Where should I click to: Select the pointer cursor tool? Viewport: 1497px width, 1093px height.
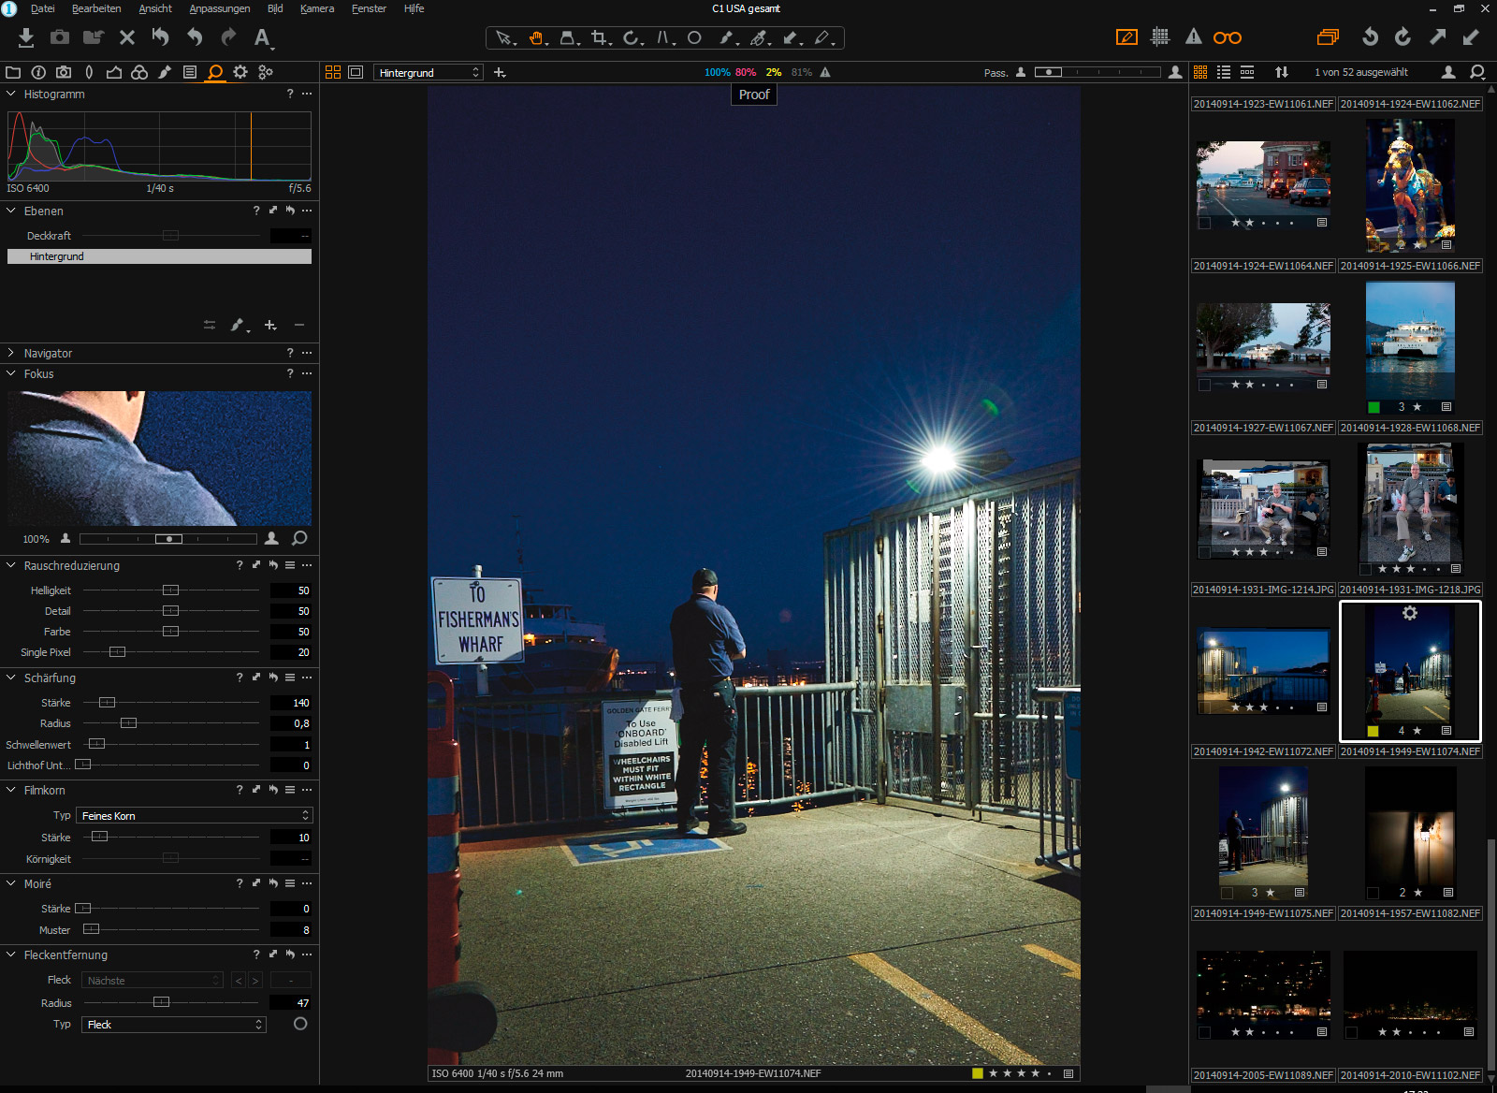pyautogui.click(x=503, y=38)
